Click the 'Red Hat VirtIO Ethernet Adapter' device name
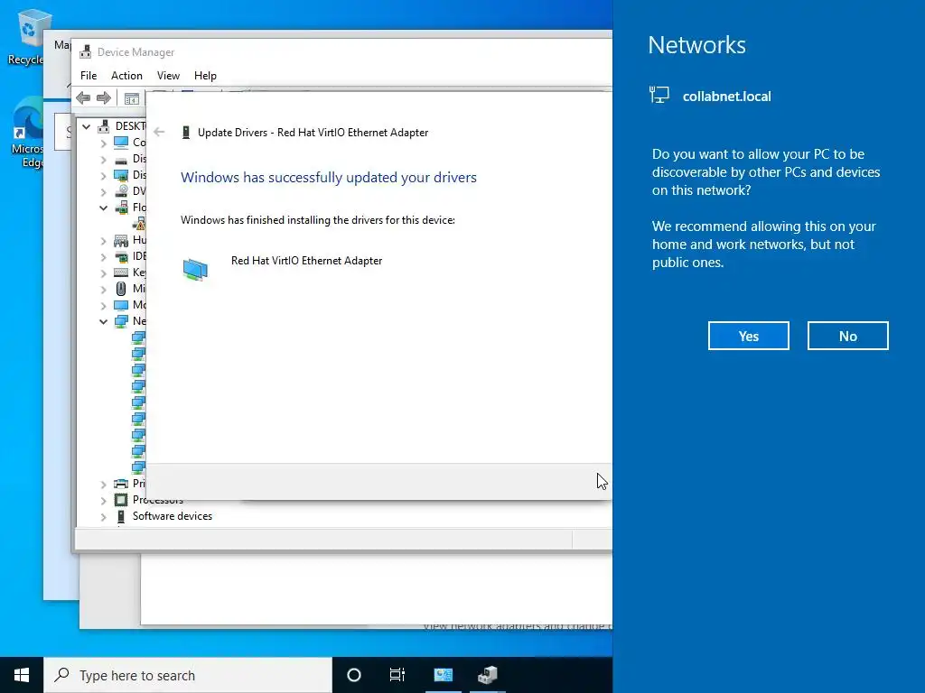Screen dimensions: 925x693 (307, 261)
